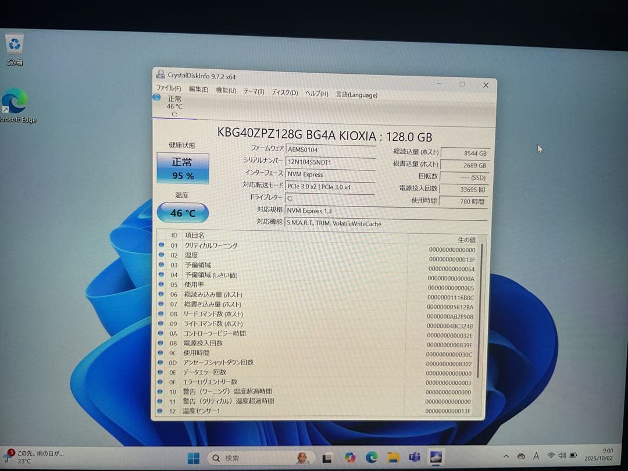Open the 言語(Language) menu
This screenshot has width=628, height=471.
click(356, 95)
